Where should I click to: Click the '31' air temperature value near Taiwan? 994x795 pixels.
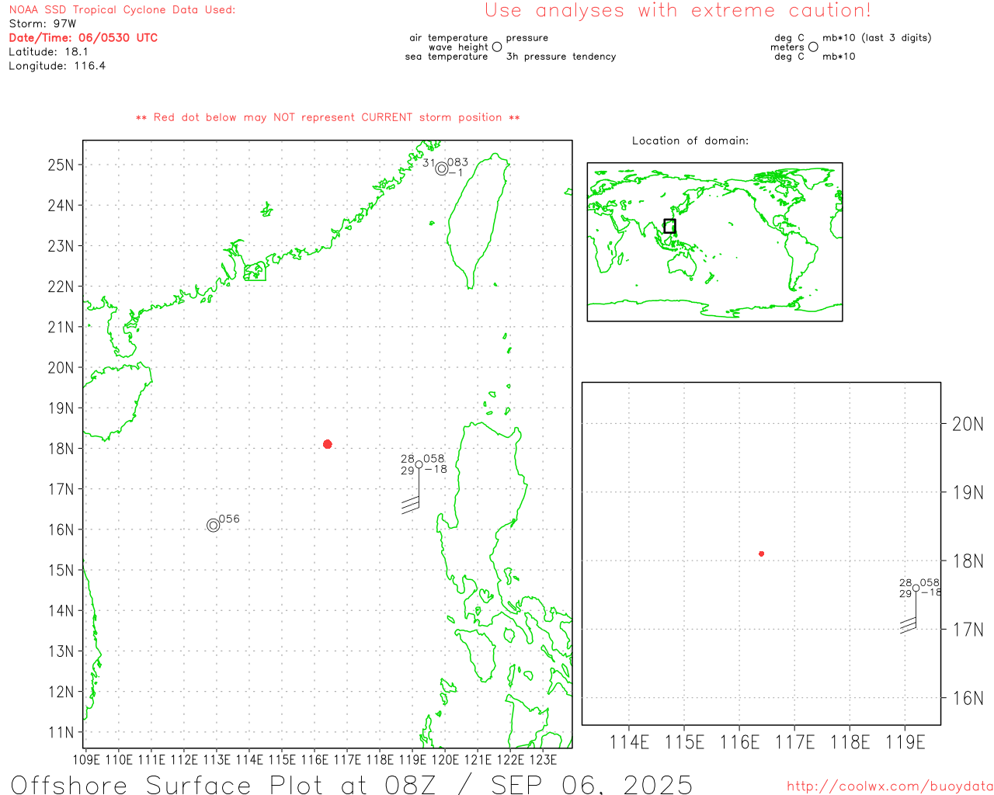[429, 163]
